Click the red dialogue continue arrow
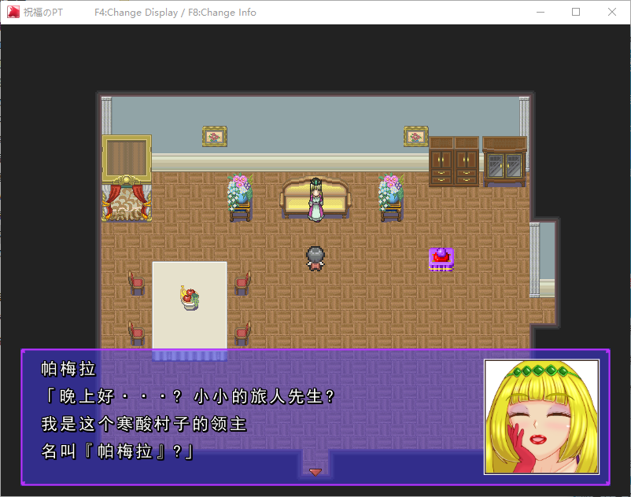The image size is (631, 497). (x=315, y=472)
